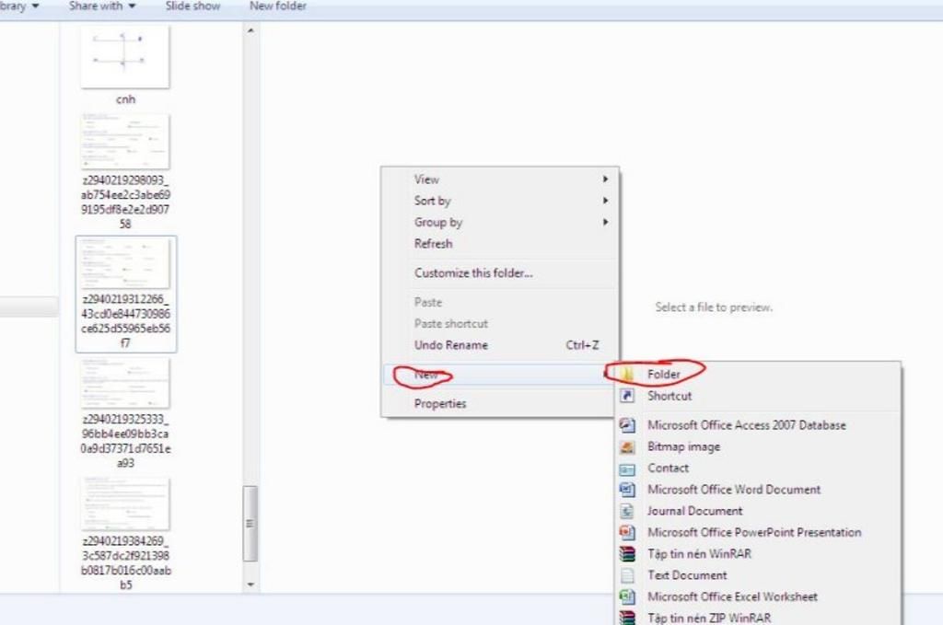The image size is (943, 625).
Task: Choose Contact in the New submenu
Action: pos(758,469)
